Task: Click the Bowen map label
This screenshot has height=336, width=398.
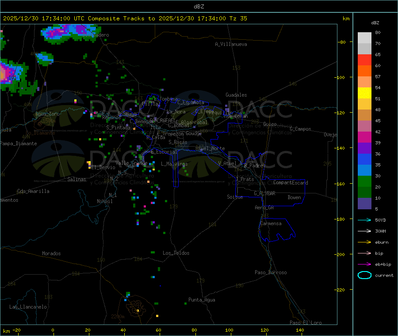Action: click(x=294, y=197)
